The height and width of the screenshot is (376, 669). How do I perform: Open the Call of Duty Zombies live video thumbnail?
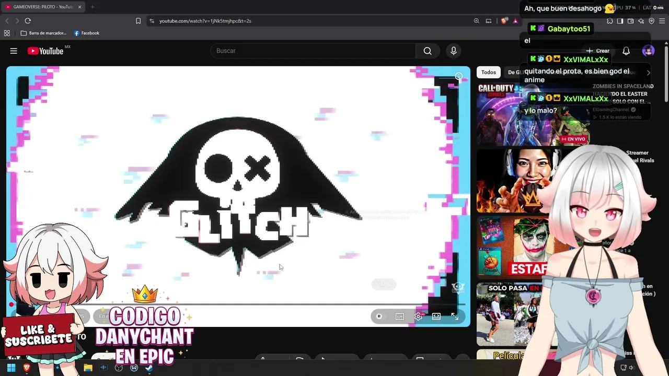pyautogui.click(x=533, y=114)
